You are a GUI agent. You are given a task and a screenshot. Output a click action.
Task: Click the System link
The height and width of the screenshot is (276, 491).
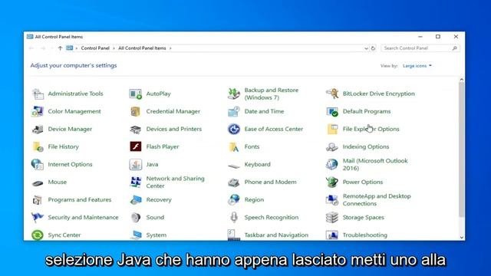click(x=157, y=235)
